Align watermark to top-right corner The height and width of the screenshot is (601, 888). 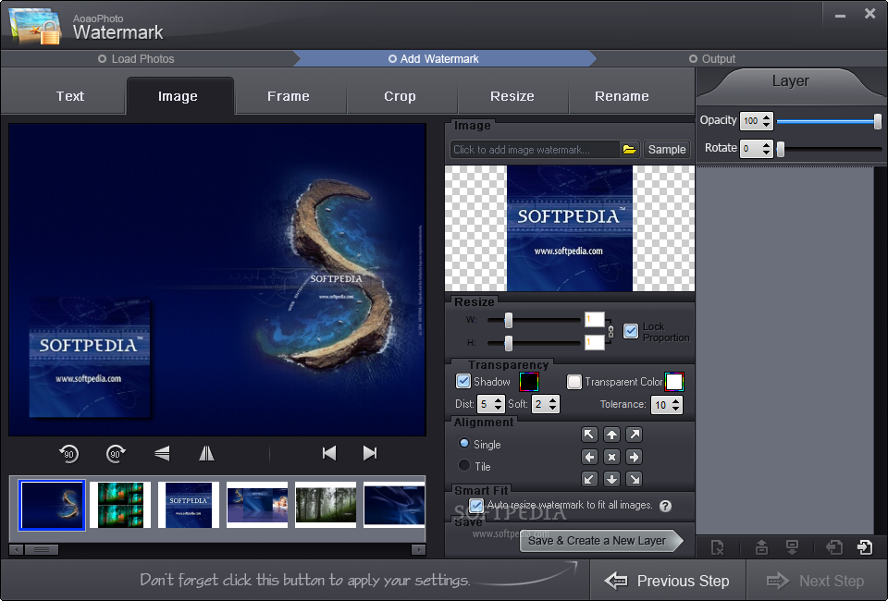click(635, 434)
